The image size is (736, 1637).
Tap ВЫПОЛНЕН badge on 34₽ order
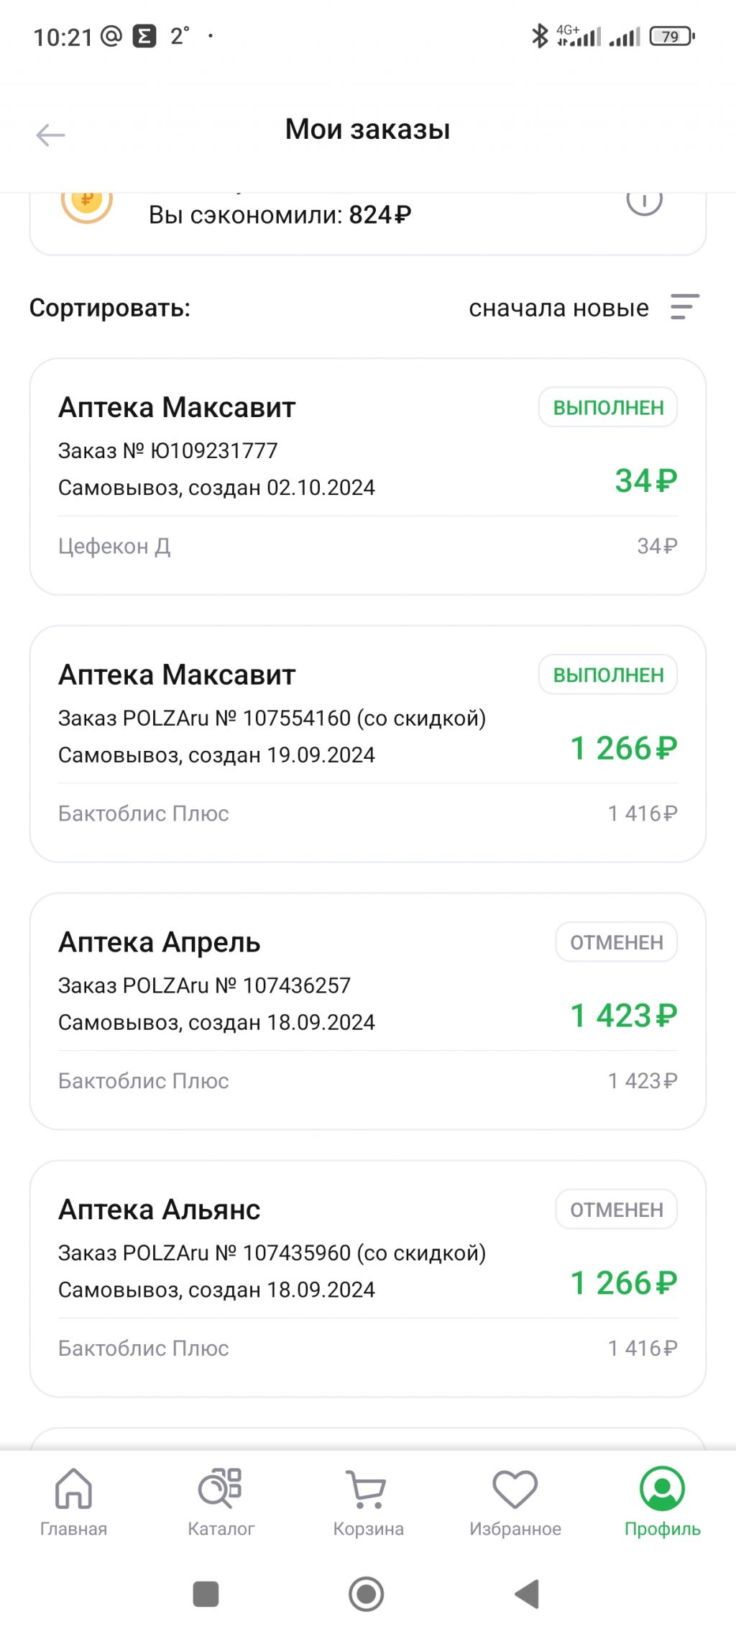608,408
